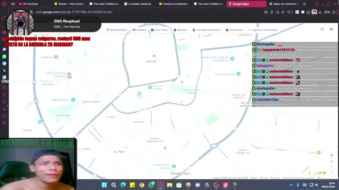Place the Street View pegman
The image size is (339, 190).
309,173
